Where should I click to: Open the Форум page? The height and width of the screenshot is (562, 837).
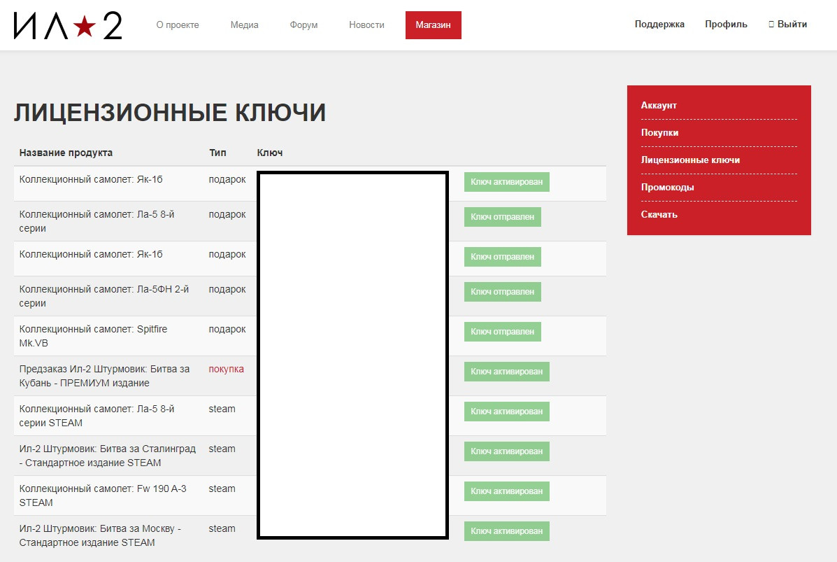303,25
